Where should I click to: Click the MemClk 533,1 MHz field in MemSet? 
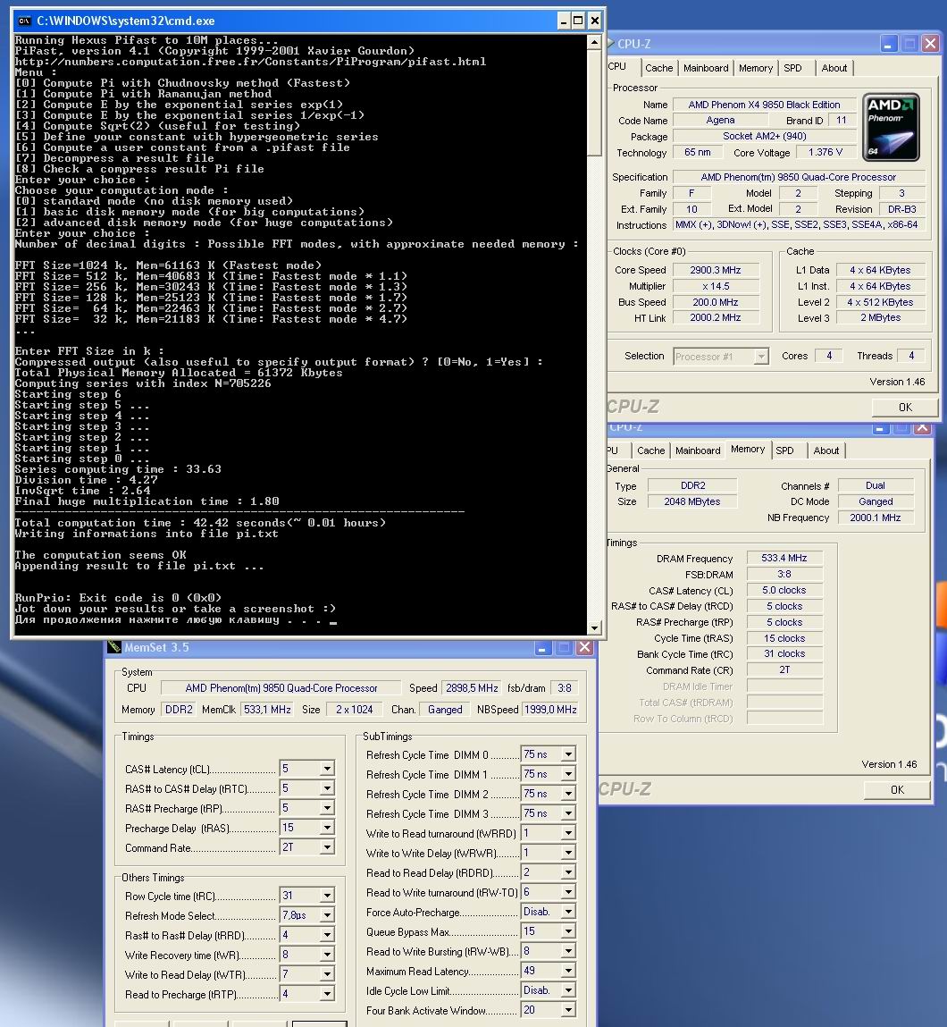click(x=267, y=710)
